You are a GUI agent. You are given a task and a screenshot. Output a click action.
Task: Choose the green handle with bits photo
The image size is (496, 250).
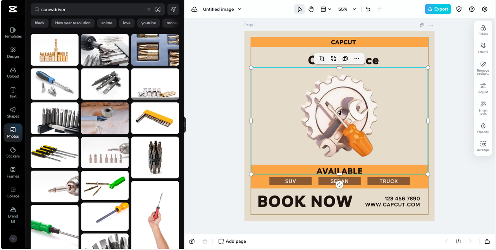coord(105,185)
